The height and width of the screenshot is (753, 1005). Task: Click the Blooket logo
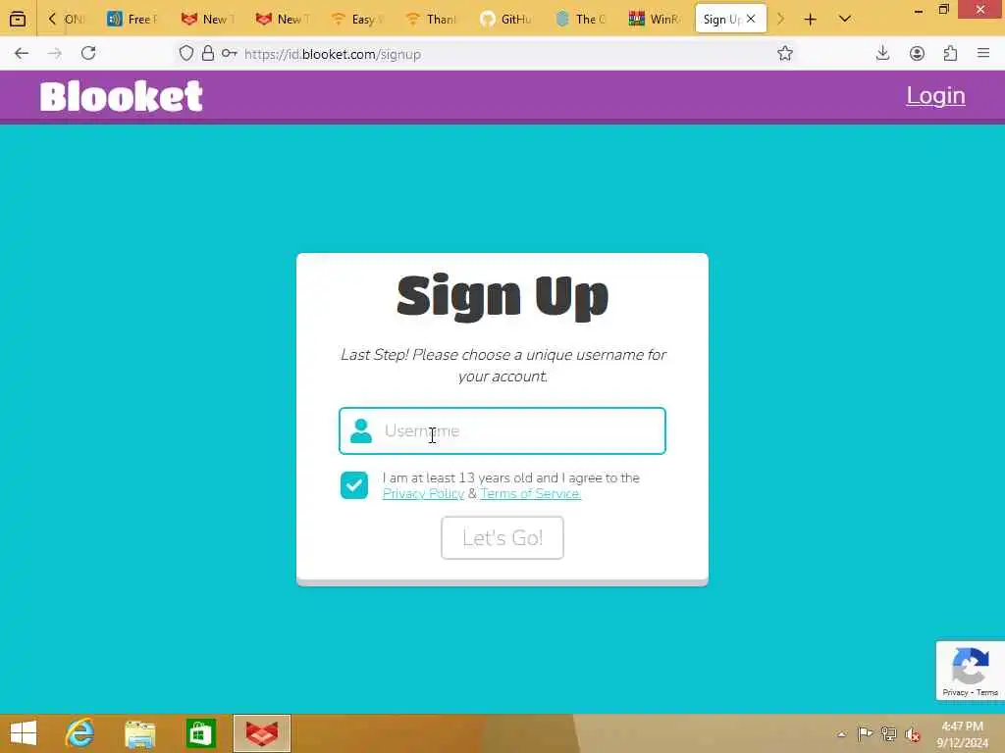pyautogui.click(x=121, y=97)
